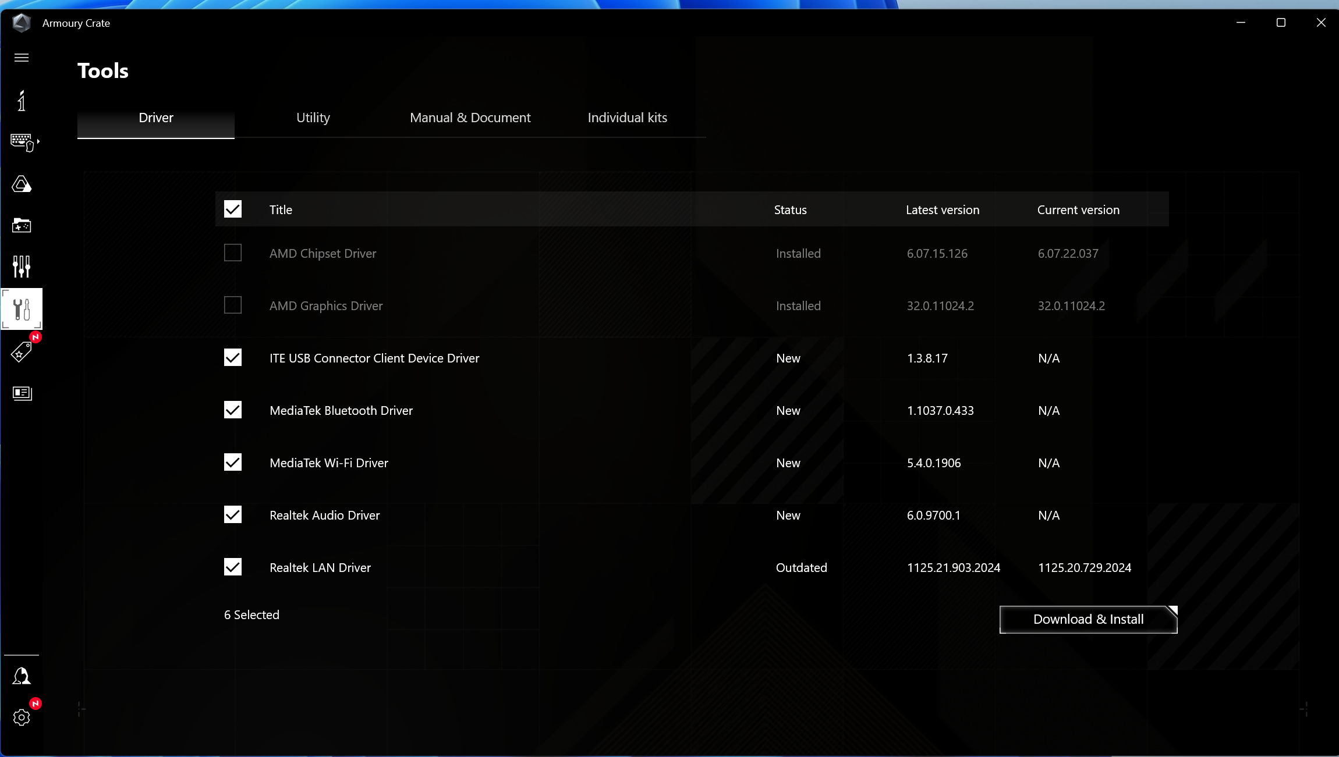Screen dimensions: 1339x757
Task: Open the User Center profile icon
Action: (22, 676)
